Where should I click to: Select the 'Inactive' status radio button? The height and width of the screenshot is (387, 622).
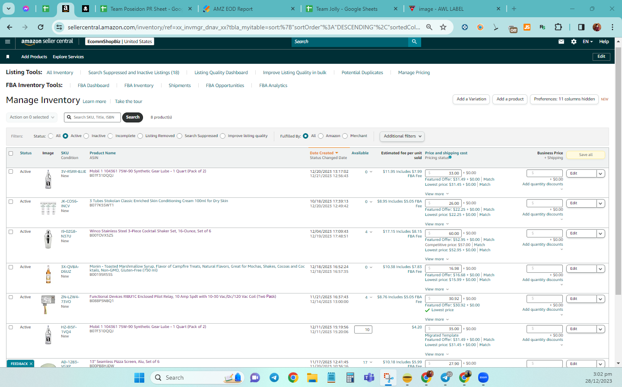86,136
